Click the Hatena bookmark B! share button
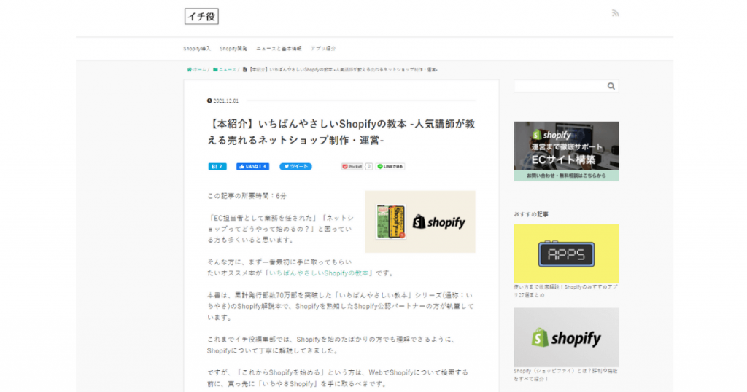Screen dimensions: 747x392 217,167
